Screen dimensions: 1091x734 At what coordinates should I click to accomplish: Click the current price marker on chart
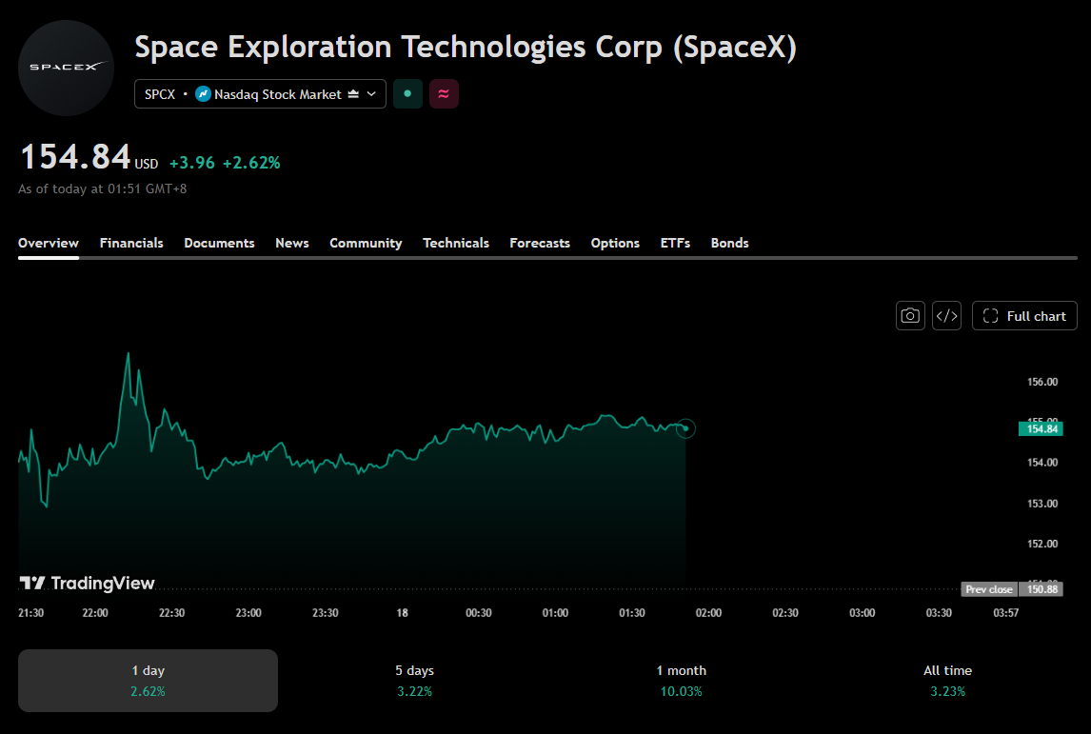pos(685,428)
